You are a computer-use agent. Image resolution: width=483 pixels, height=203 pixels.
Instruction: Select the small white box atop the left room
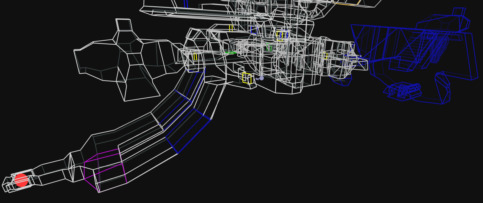tap(123, 25)
